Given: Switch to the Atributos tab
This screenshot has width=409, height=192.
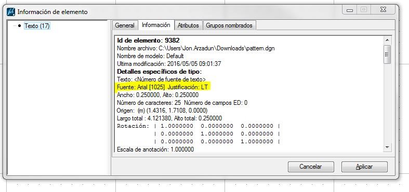Looking at the screenshot, I should (x=188, y=25).
